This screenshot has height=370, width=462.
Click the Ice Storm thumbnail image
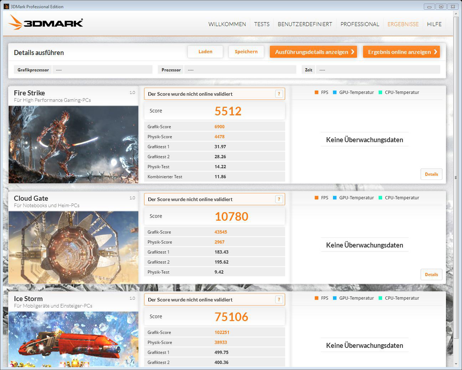point(73,339)
